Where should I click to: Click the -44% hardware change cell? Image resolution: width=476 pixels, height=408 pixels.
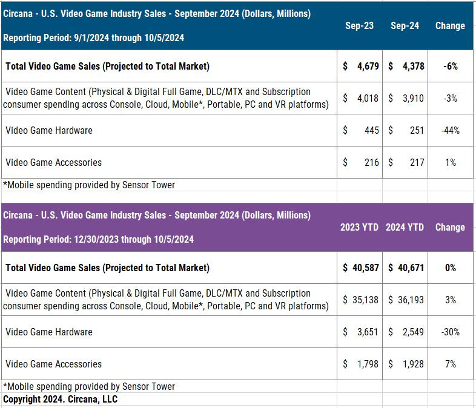[450, 130]
